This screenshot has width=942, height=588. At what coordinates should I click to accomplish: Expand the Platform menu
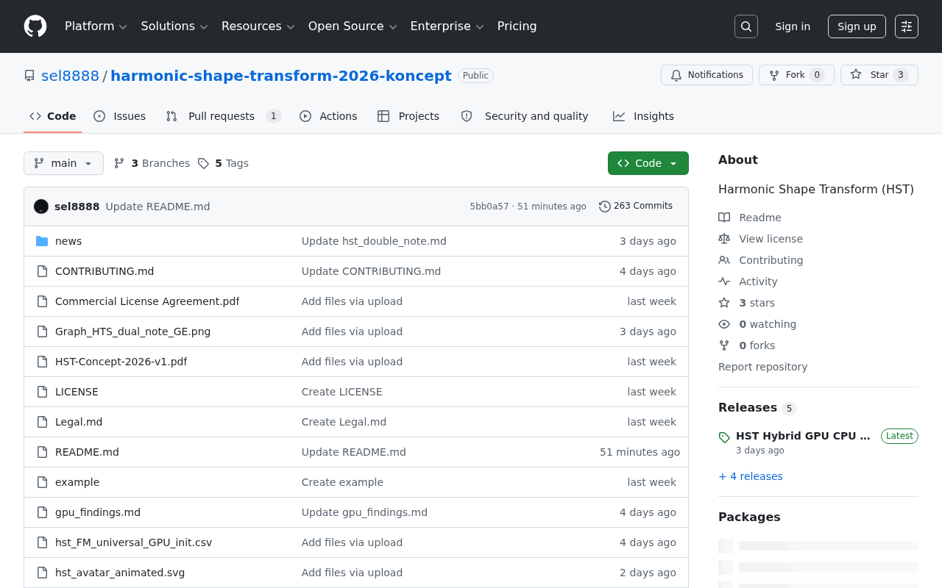(x=96, y=26)
